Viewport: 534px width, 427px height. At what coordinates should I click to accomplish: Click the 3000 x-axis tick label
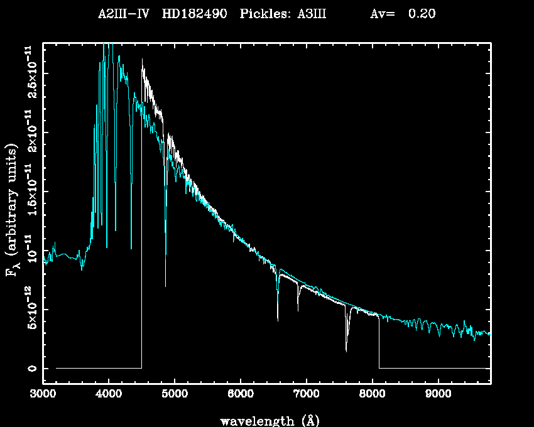click(43, 395)
